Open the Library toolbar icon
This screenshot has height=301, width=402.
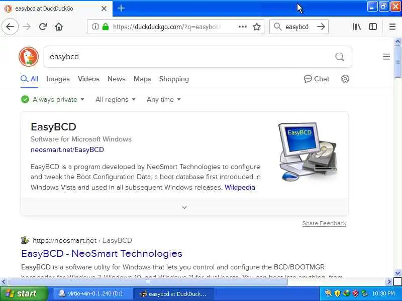click(x=357, y=27)
